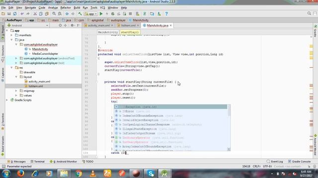Viewport: 318px width, 178px height.
Task: Click the Synchronize toolbar icon
Action: click(15, 14)
